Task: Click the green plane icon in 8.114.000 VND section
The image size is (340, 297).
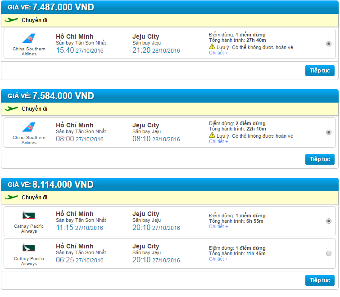Action: coord(11,197)
